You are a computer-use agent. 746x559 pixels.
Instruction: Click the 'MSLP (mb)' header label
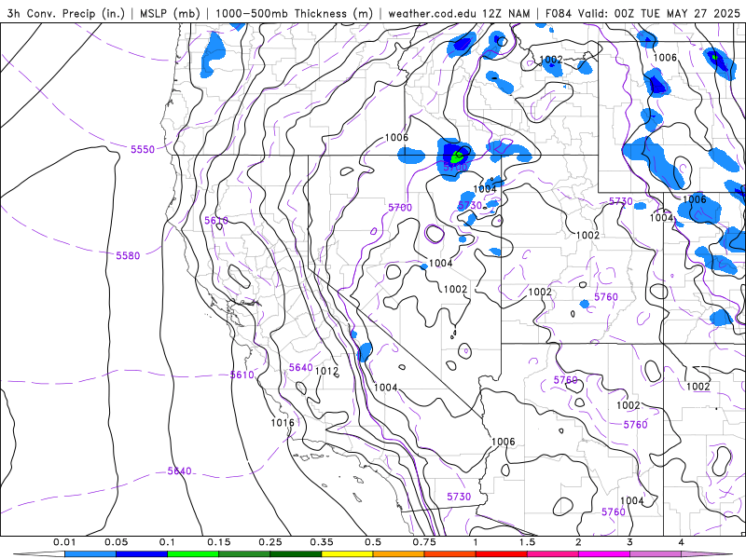(x=170, y=13)
